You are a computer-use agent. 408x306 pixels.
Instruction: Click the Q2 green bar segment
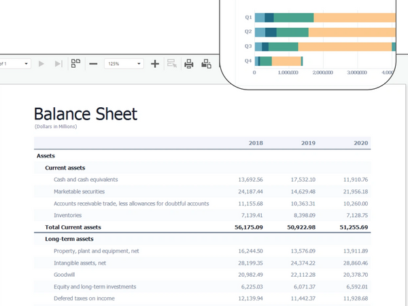pos(292,32)
